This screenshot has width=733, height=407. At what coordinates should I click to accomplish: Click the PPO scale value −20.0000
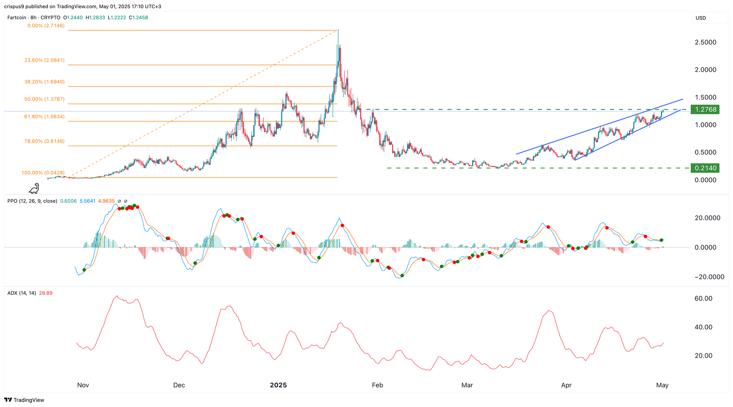[x=710, y=277]
